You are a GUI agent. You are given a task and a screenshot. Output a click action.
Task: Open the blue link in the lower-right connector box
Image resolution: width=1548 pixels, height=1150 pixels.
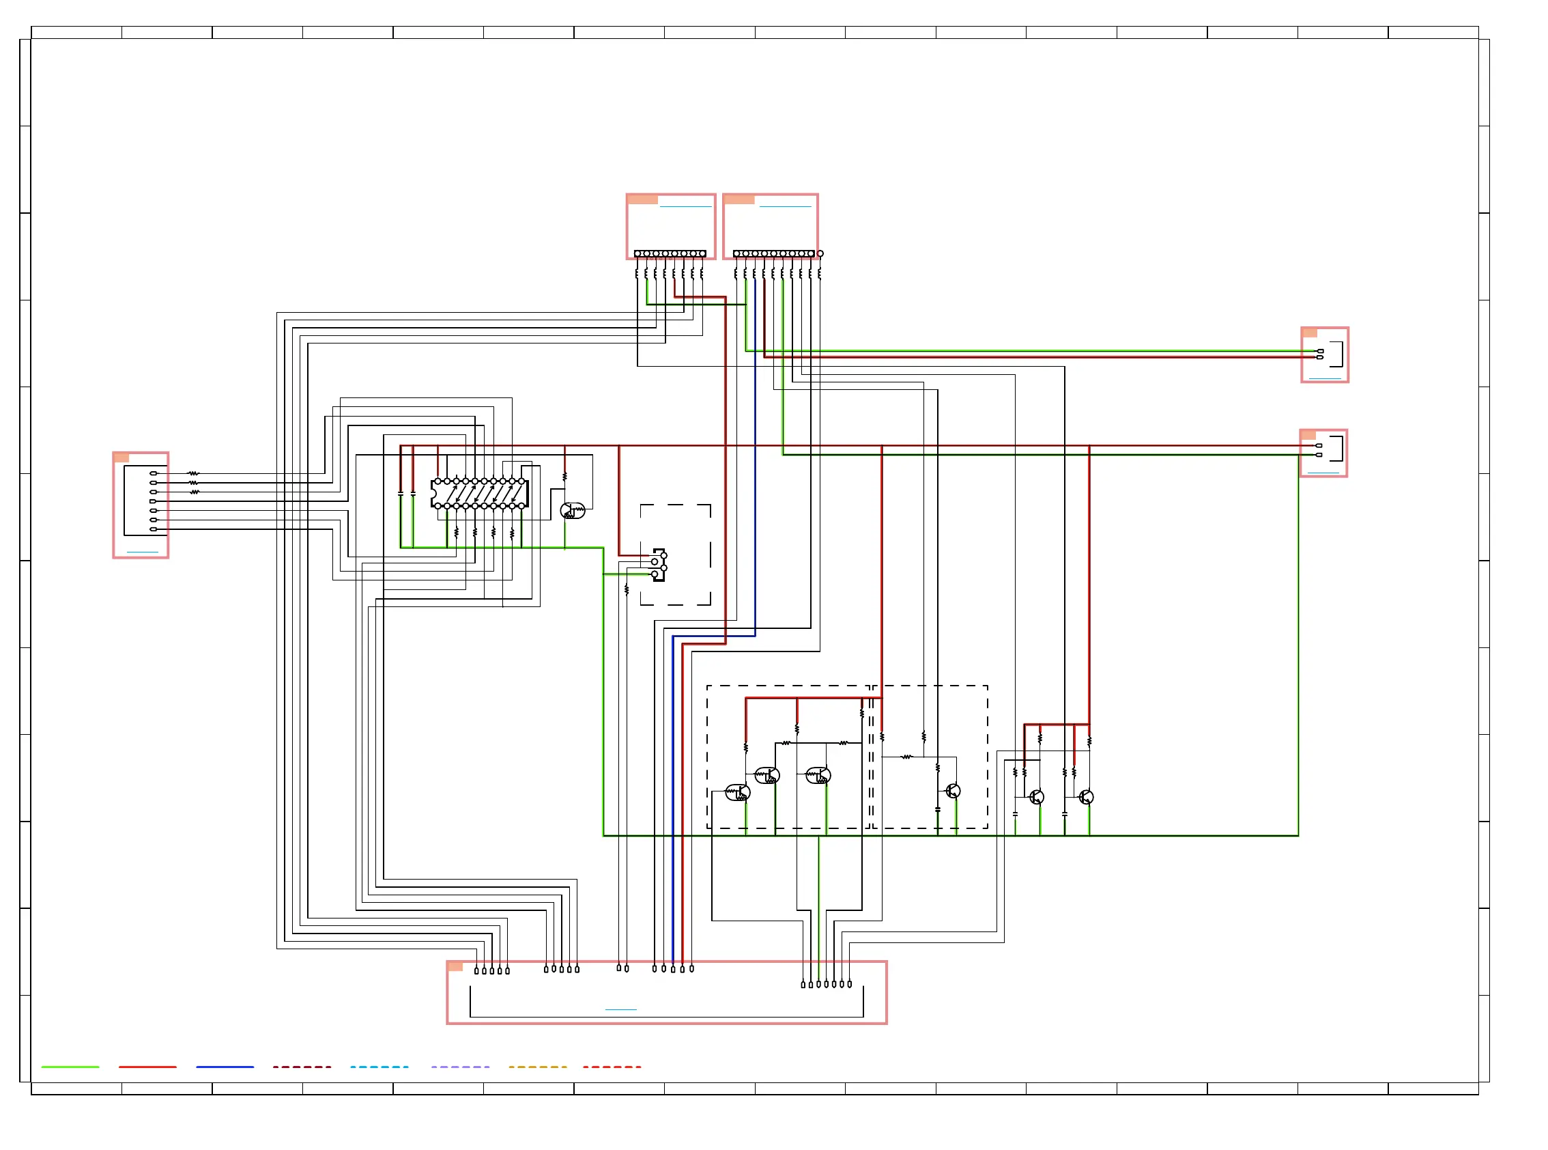coord(1324,473)
